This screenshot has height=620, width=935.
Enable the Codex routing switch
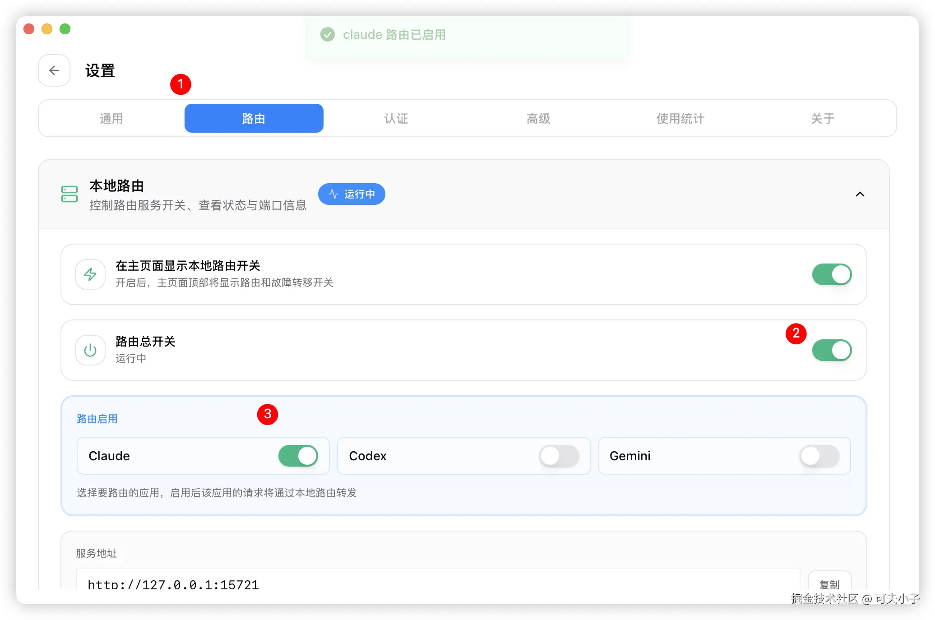click(x=559, y=456)
